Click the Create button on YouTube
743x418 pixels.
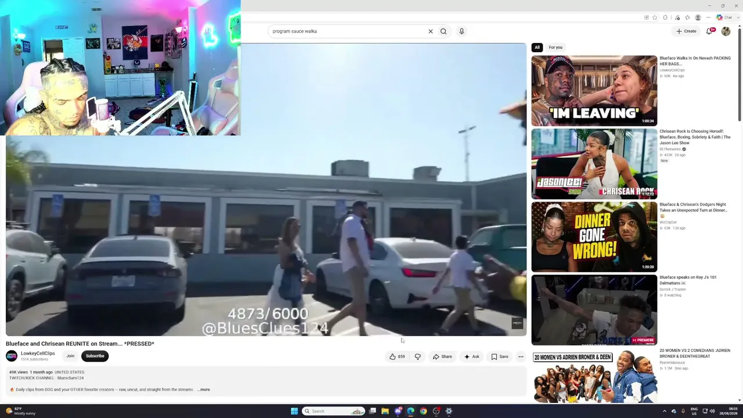686,31
